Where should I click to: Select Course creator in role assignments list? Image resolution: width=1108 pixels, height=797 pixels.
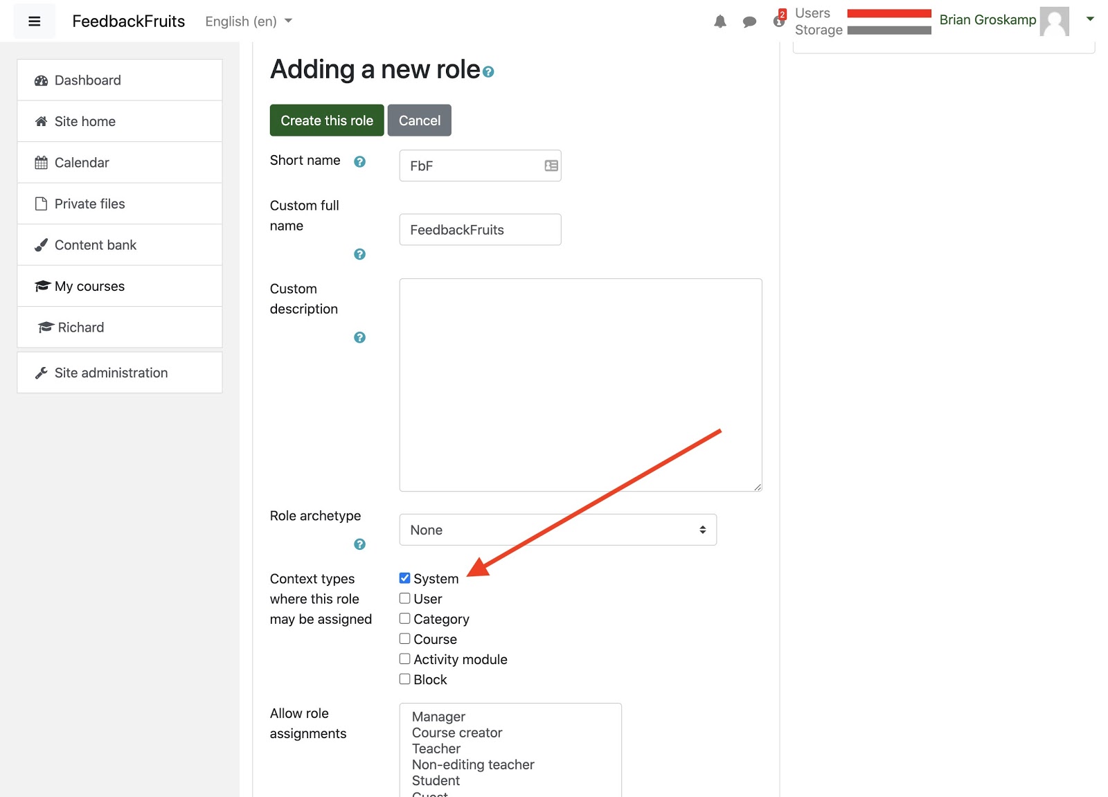tap(457, 733)
